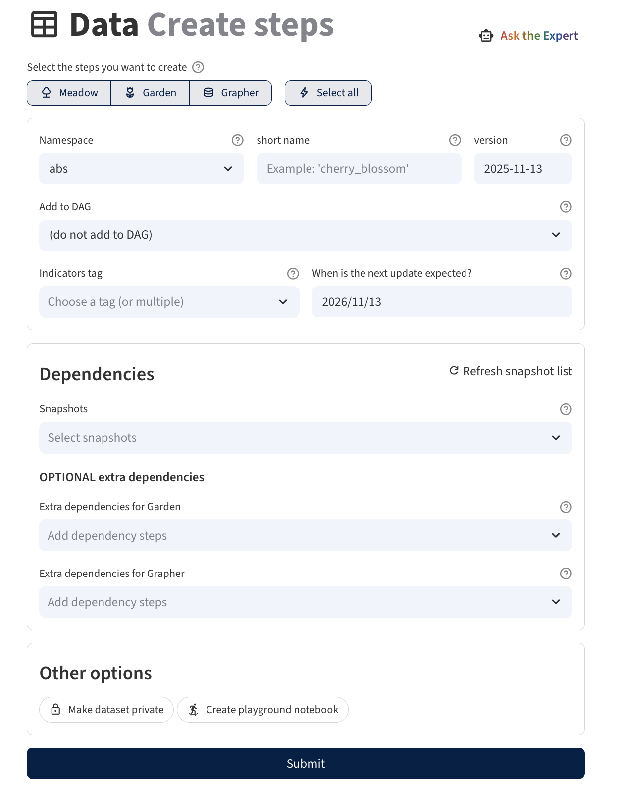The height and width of the screenshot is (806, 621).
Task: Open the Select snapshots dropdown
Action: click(306, 438)
